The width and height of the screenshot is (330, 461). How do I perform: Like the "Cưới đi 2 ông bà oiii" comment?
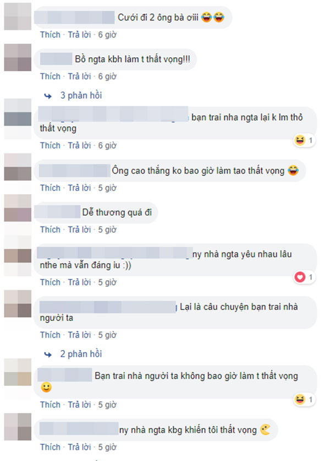pos(50,35)
